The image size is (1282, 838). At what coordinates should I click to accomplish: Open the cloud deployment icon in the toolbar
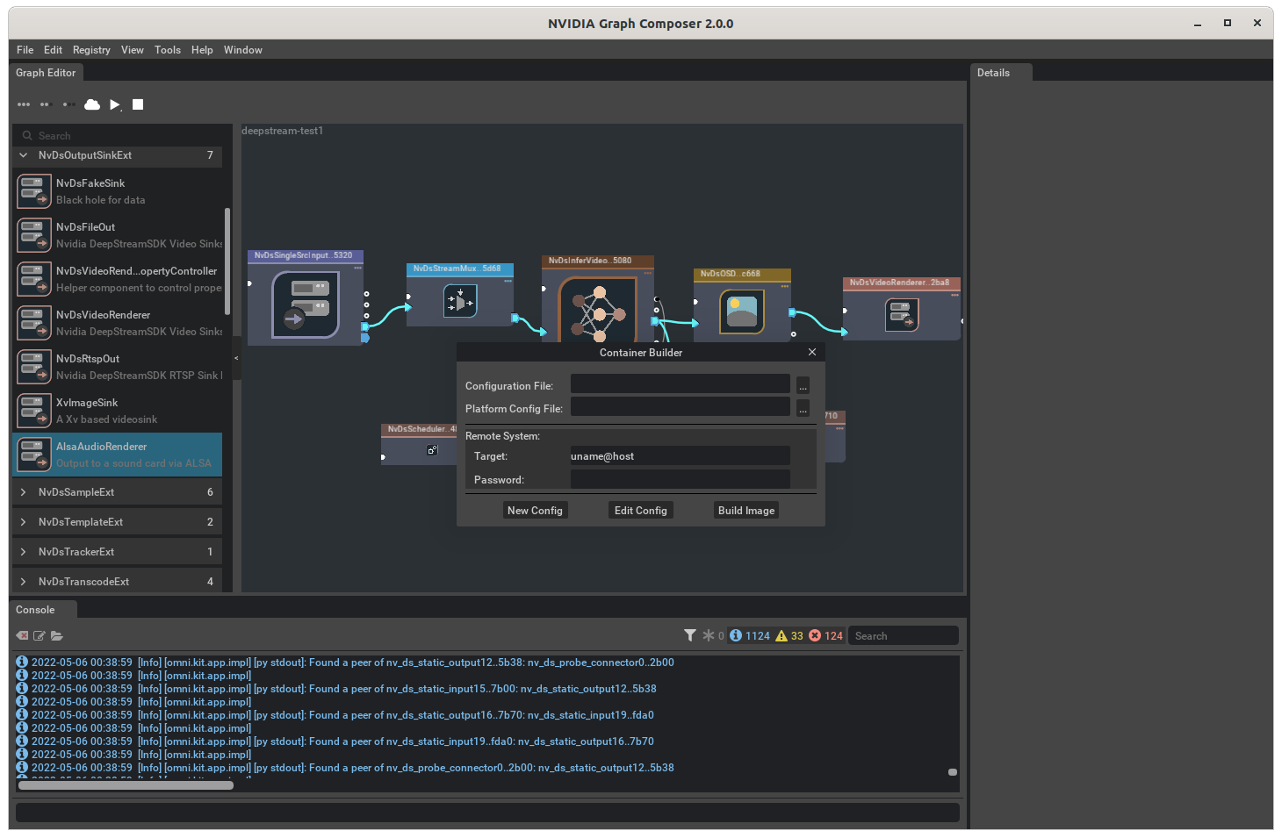pyautogui.click(x=92, y=104)
